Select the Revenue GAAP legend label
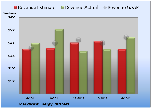This screenshot has width=151, height=108. coord(123,7)
